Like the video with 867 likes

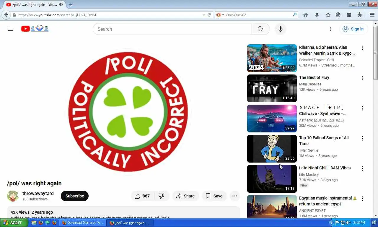(x=142, y=196)
